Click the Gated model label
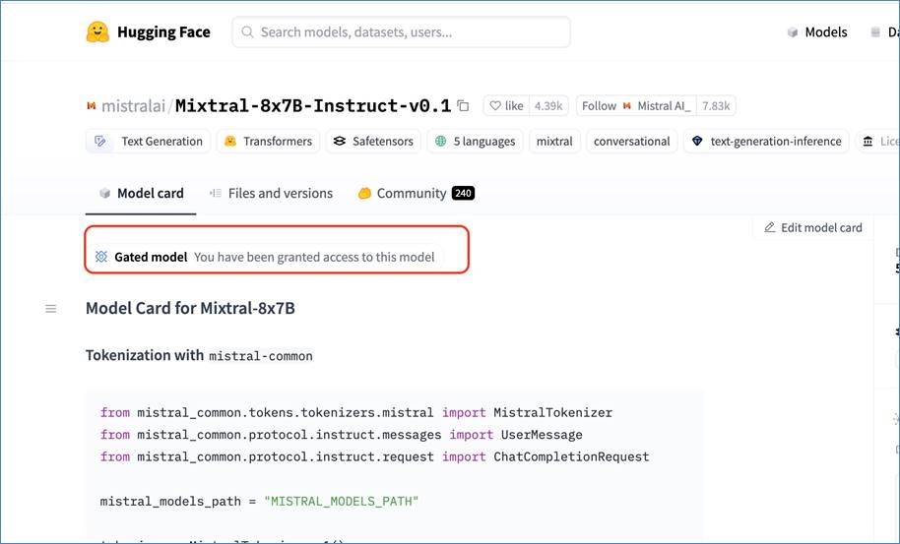This screenshot has width=900, height=544. click(x=151, y=257)
